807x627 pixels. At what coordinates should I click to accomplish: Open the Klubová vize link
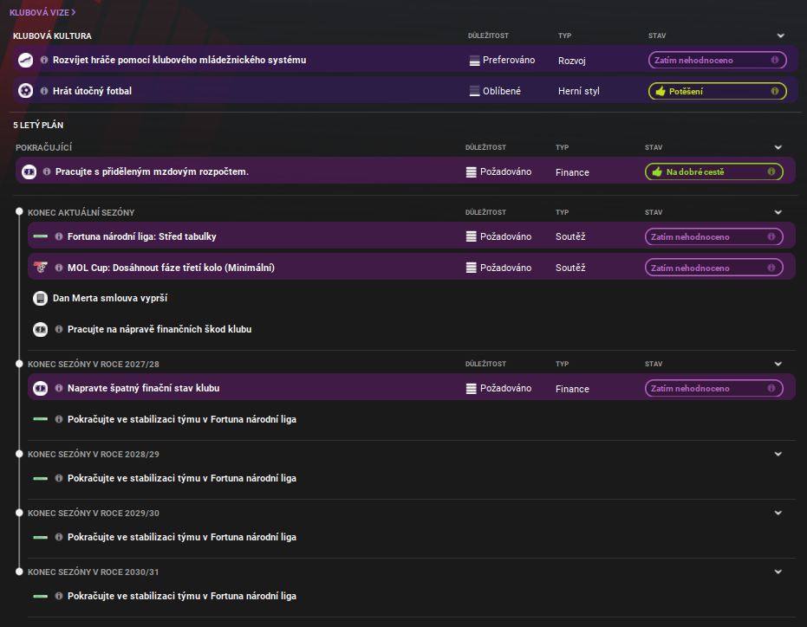[42, 12]
